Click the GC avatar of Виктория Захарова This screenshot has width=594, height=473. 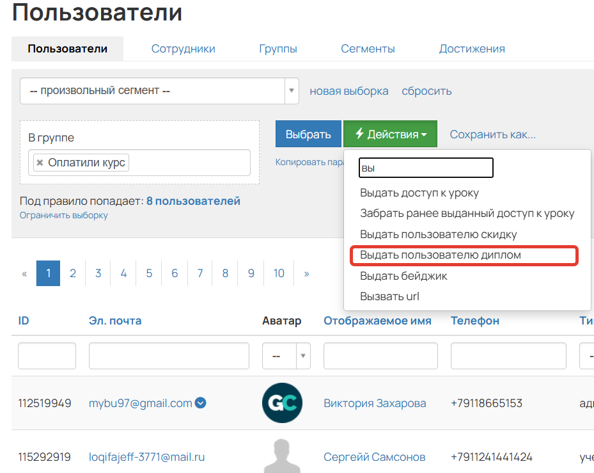282,403
